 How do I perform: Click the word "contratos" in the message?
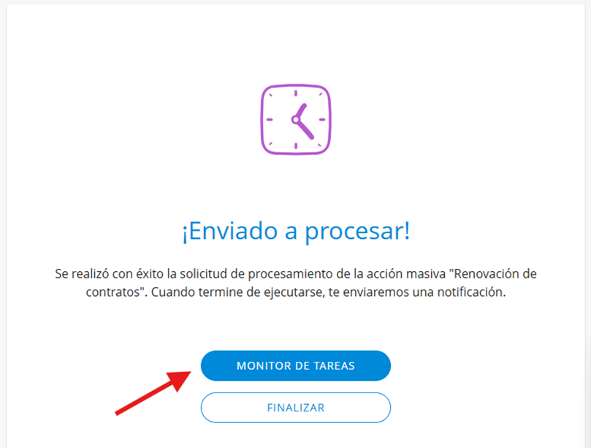113,292
